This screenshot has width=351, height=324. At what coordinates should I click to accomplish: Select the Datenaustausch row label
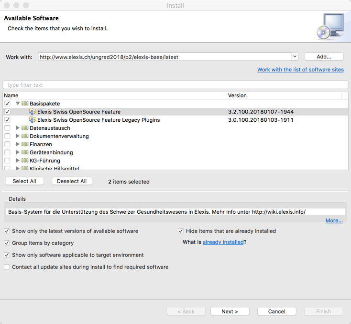[50, 128]
